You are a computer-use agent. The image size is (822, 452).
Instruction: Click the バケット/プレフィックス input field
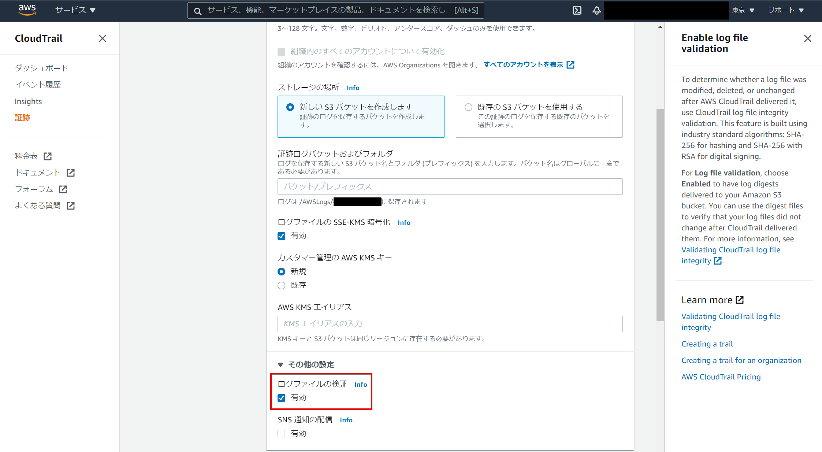click(x=450, y=186)
